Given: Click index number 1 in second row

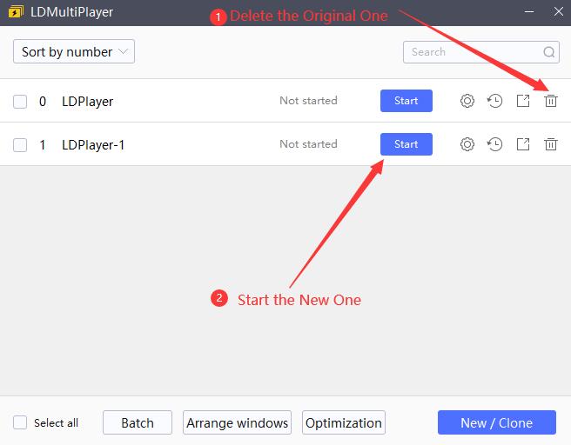Looking at the screenshot, I should tap(43, 145).
